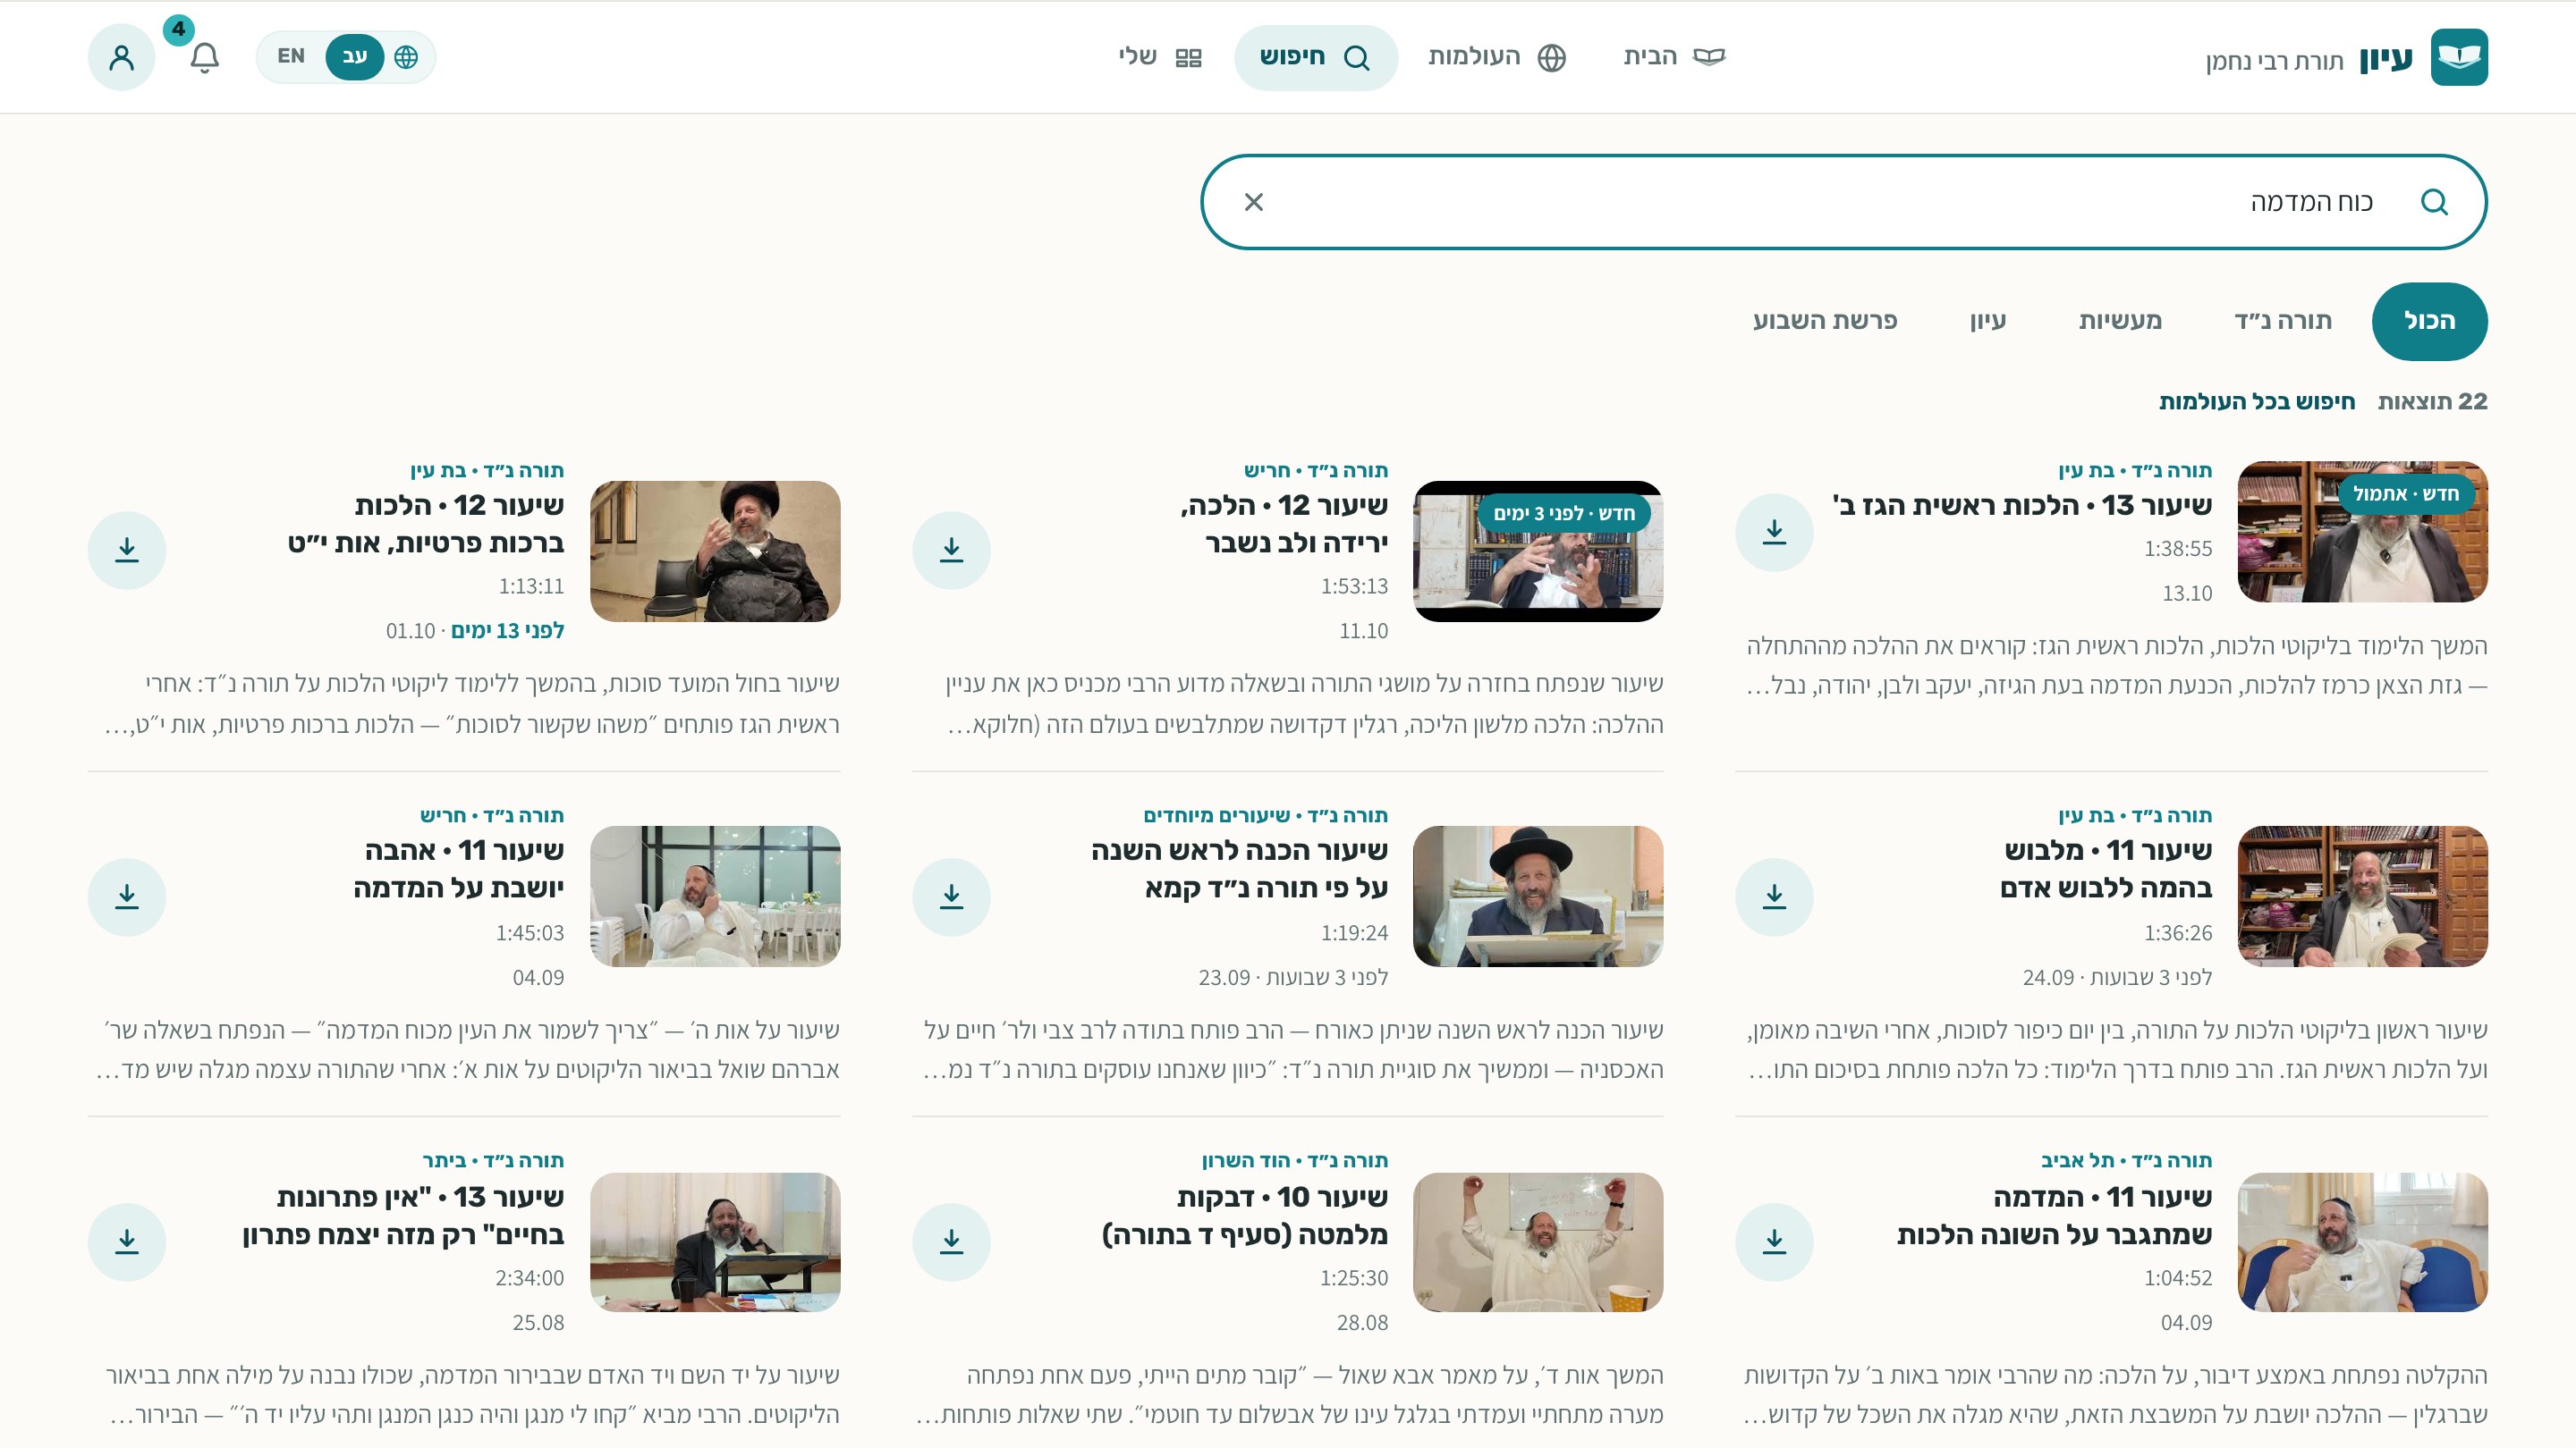Open title שיעור 10 • דבקות מלמטה
The height and width of the screenshot is (1448, 2576).
(1245, 1216)
